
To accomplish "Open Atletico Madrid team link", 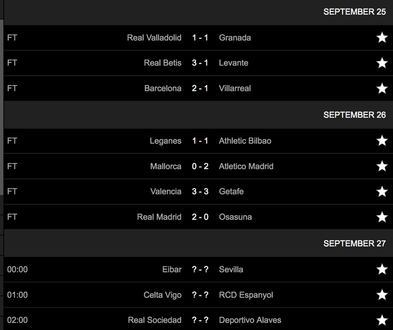I will 246,166.
